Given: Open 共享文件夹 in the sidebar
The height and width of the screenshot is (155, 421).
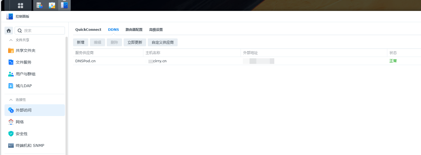Looking at the screenshot, I should [26, 50].
